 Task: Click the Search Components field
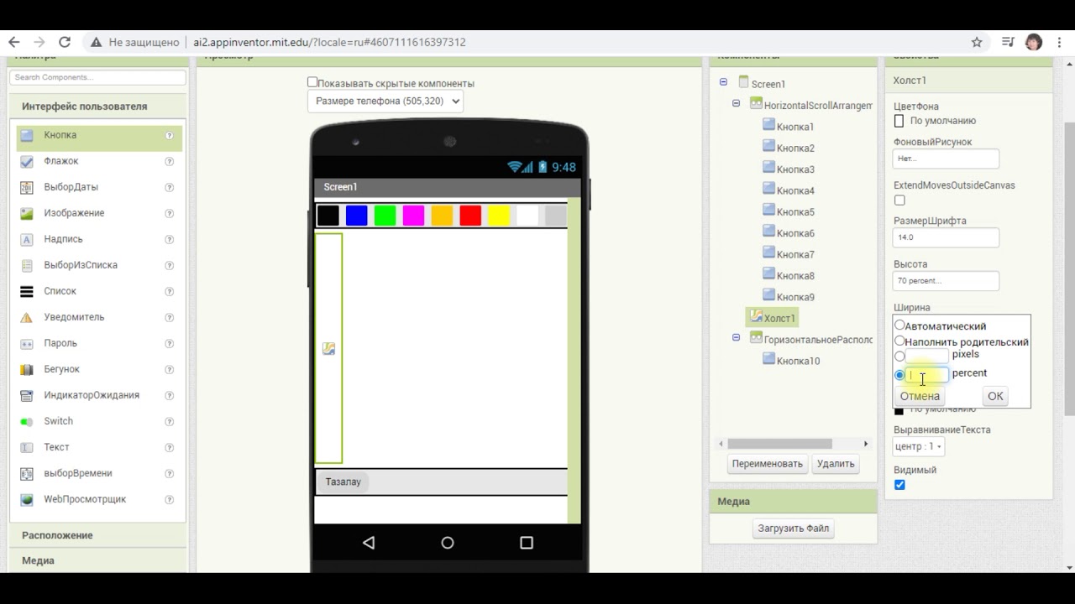pos(97,77)
